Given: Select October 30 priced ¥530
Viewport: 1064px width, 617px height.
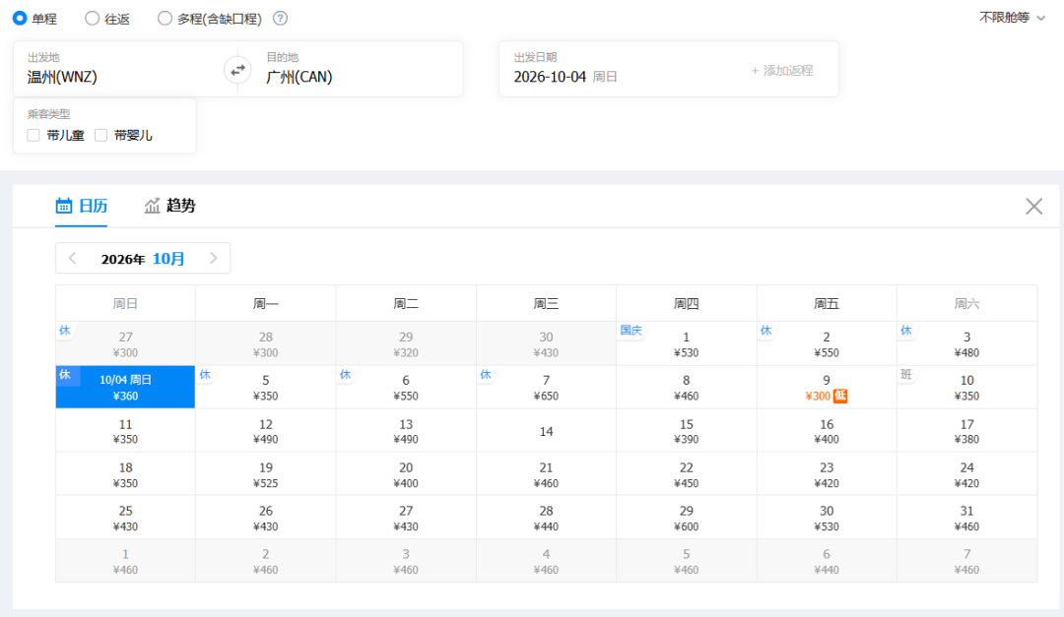Looking at the screenshot, I should pos(827,518).
